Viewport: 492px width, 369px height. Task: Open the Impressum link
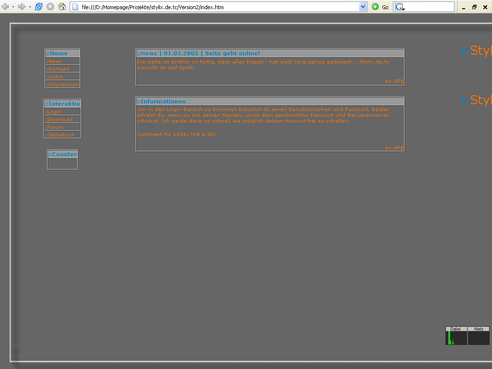[62, 85]
